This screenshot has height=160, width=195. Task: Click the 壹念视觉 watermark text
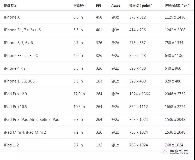click(x=179, y=152)
